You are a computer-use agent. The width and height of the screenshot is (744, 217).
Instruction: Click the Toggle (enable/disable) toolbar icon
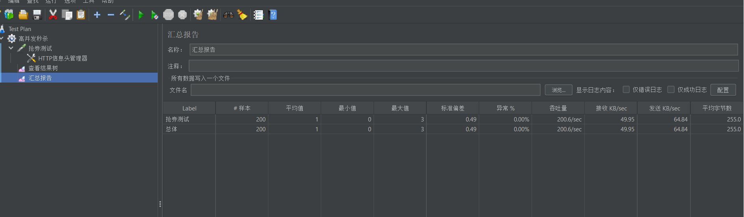pos(125,15)
